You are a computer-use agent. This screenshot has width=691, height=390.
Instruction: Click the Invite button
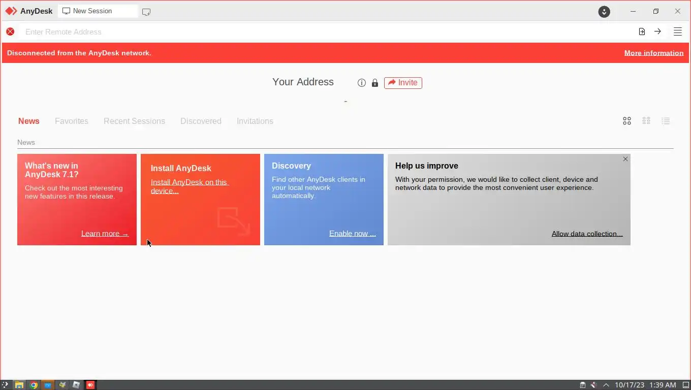403,83
